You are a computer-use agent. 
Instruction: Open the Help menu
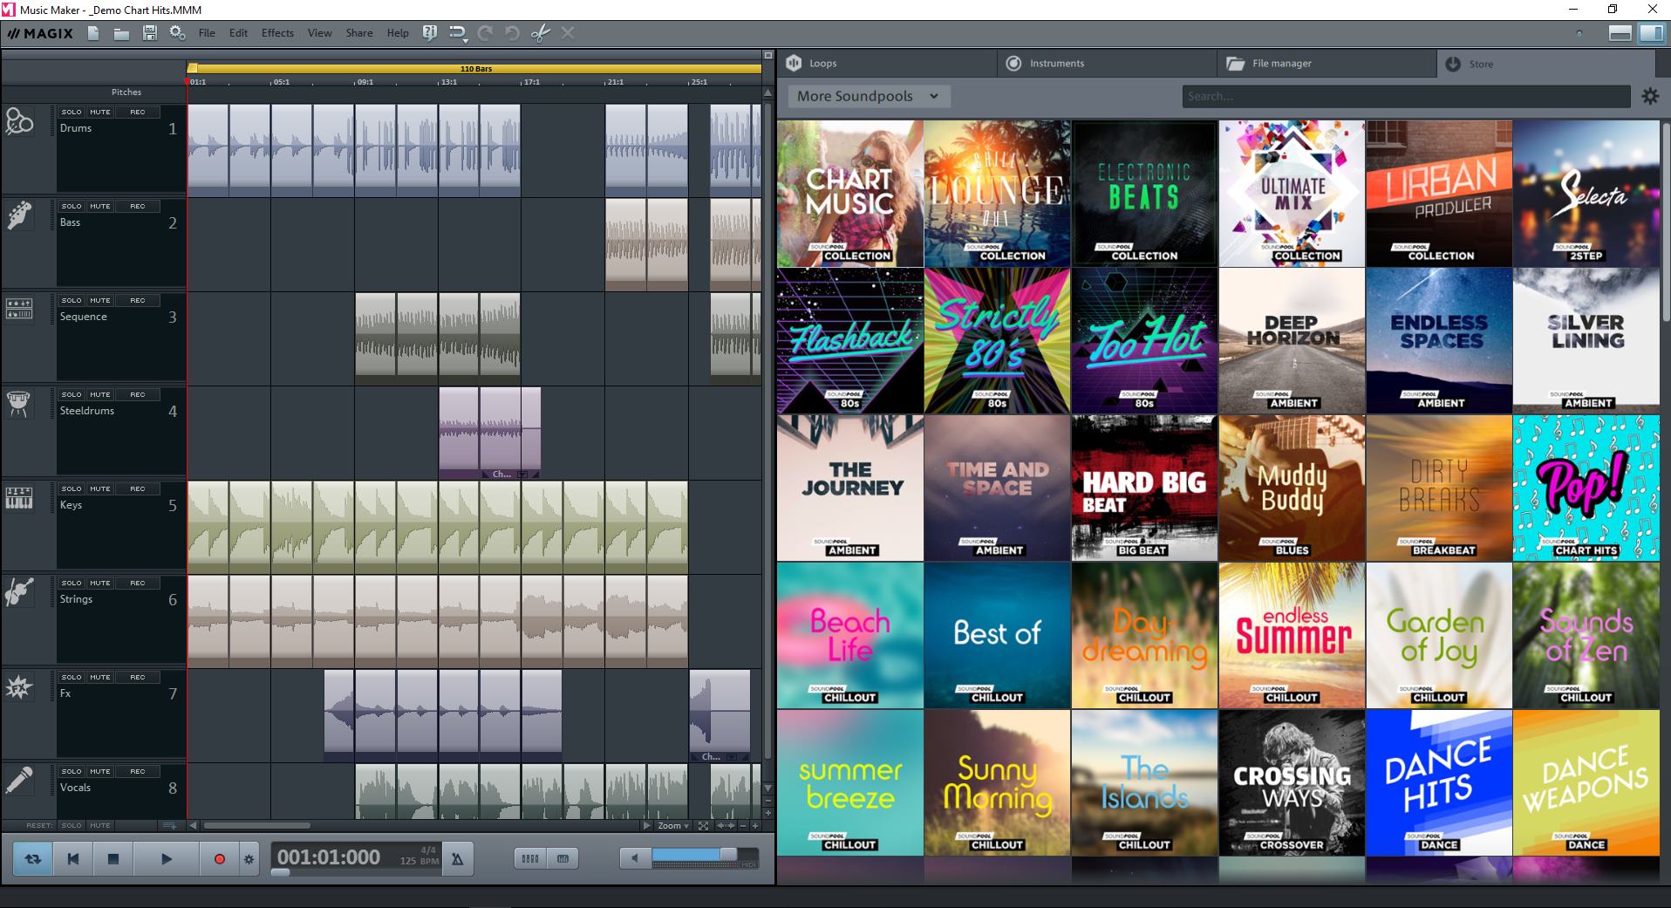(398, 33)
